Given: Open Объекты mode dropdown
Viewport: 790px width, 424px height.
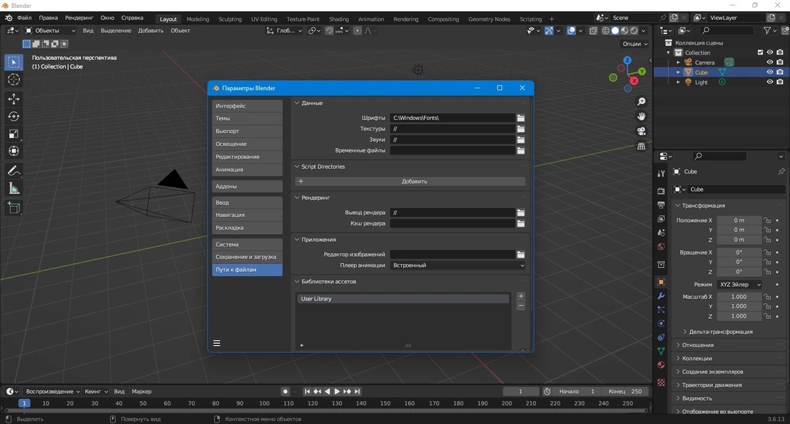Looking at the screenshot, I should pyautogui.click(x=50, y=30).
